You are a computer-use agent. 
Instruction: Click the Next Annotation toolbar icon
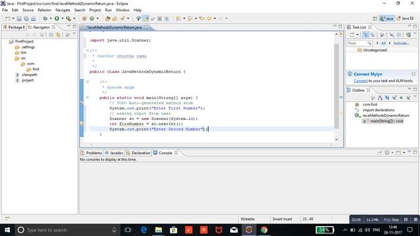point(178,18)
